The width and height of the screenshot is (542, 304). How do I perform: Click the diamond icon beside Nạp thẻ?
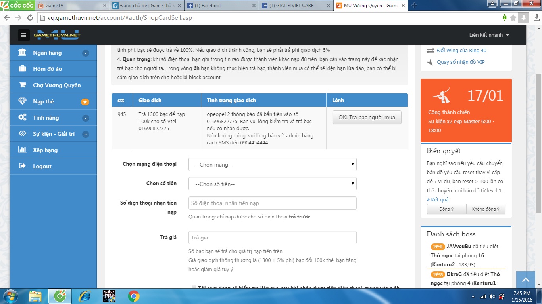23,101
